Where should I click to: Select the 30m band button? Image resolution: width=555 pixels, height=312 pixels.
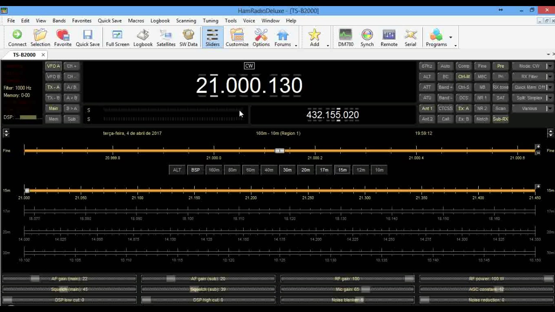[x=287, y=170]
